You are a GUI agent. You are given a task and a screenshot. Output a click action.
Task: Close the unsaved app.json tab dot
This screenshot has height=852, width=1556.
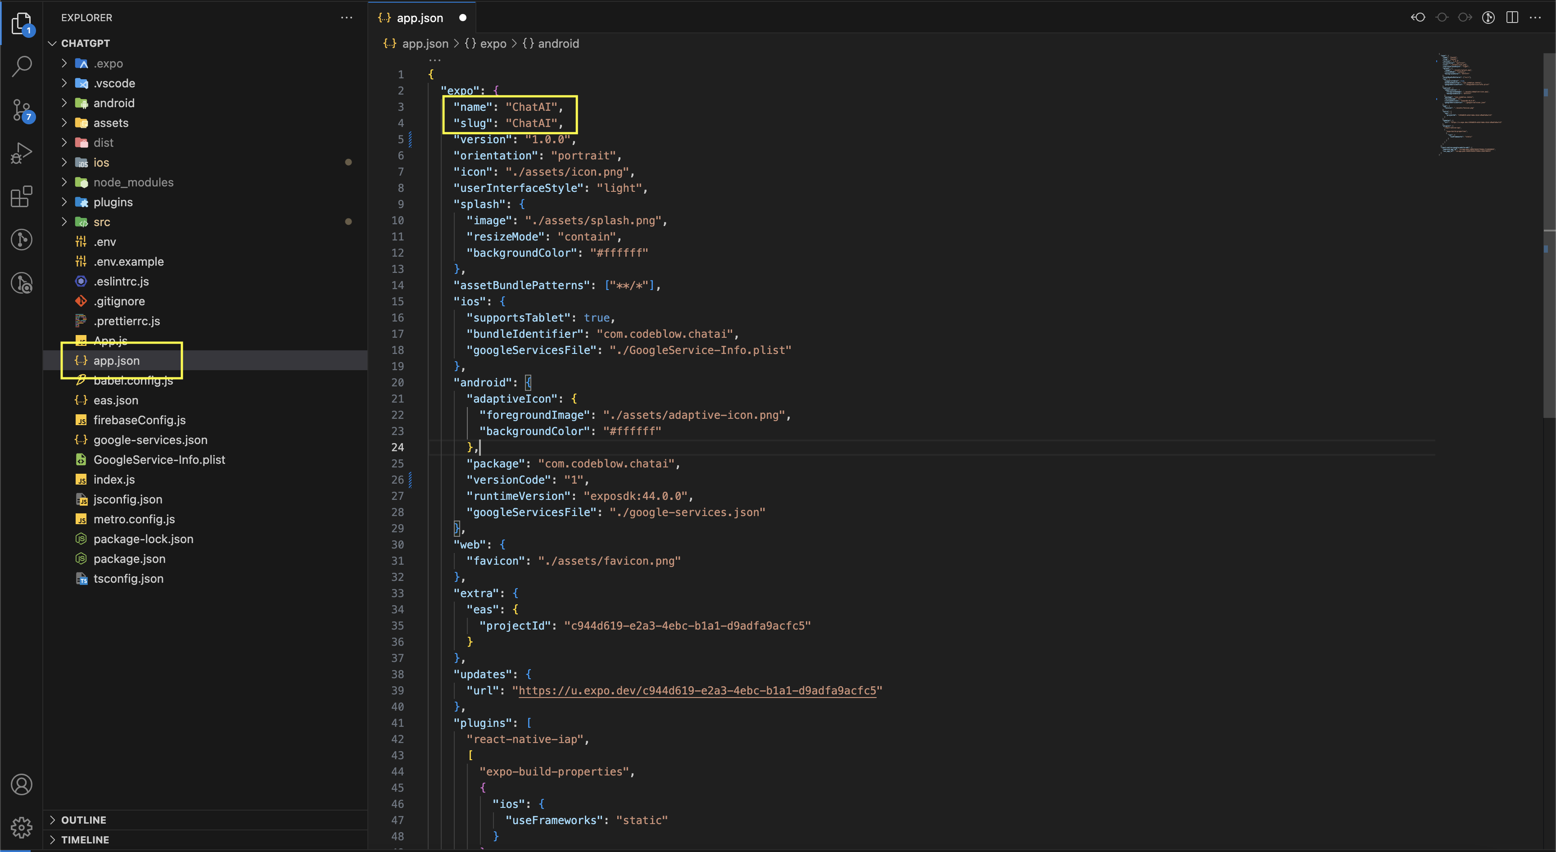coord(463,18)
